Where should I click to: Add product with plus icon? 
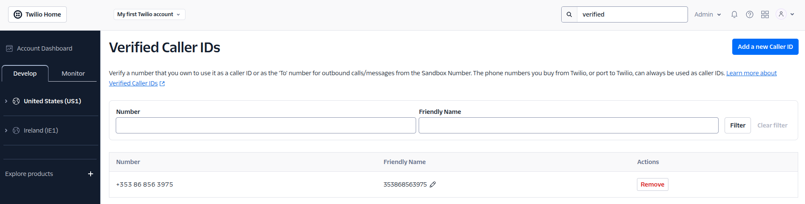[x=91, y=174]
